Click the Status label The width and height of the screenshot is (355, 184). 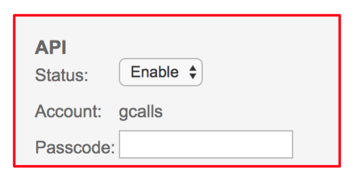[x=61, y=75]
